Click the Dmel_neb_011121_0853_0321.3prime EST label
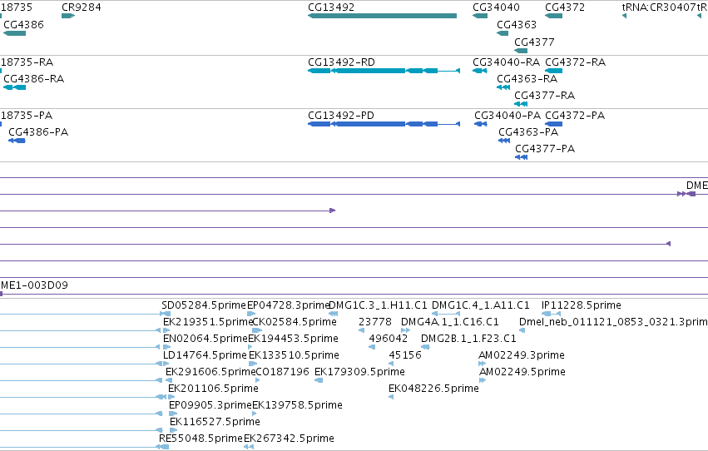This screenshot has width=708, height=451. tap(613, 322)
